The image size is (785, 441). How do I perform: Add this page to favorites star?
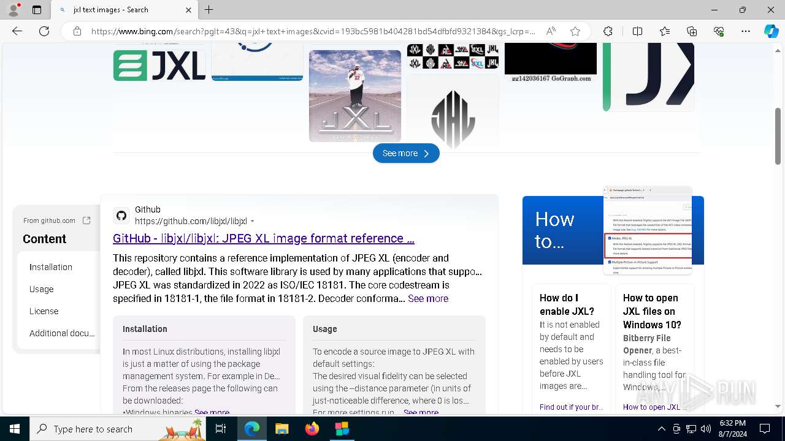(575, 31)
